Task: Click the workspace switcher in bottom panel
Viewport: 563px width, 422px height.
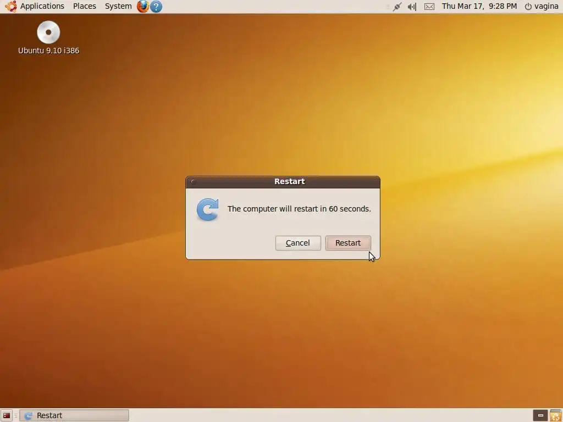Action: [540, 415]
